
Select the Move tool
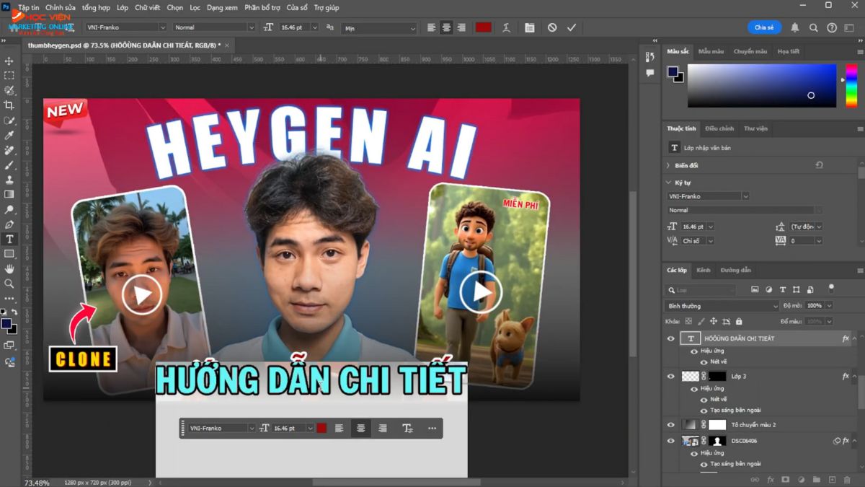click(9, 61)
